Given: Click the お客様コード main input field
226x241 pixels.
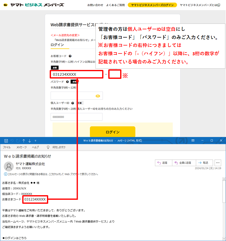Looking at the screenshot, I should click(x=77, y=75).
